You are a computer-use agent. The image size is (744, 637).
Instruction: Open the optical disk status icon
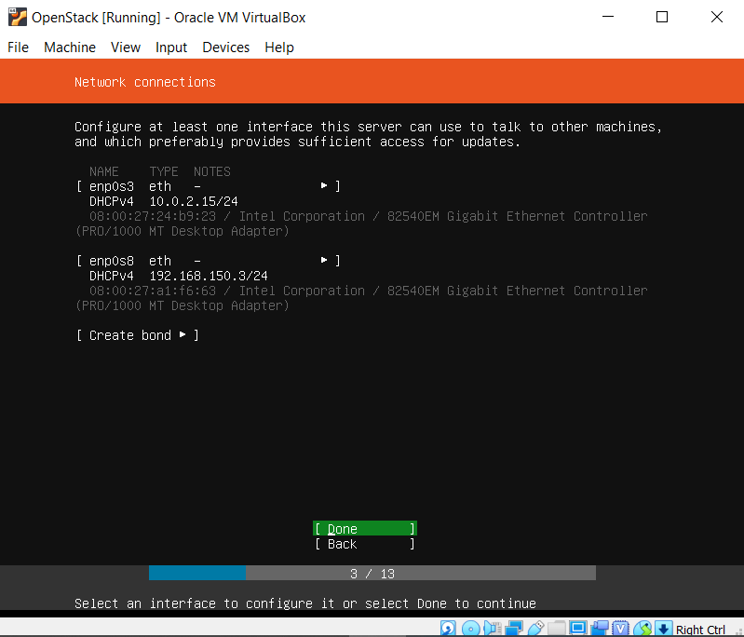tap(470, 629)
